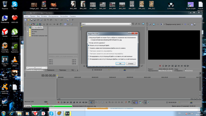Open the Windows Start button

3,113
